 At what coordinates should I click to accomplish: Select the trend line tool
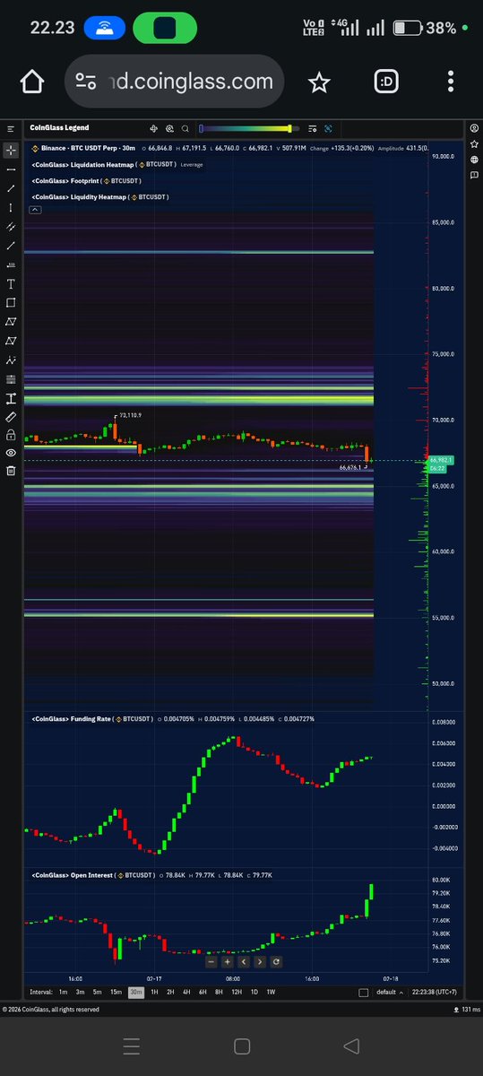pyautogui.click(x=10, y=188)
